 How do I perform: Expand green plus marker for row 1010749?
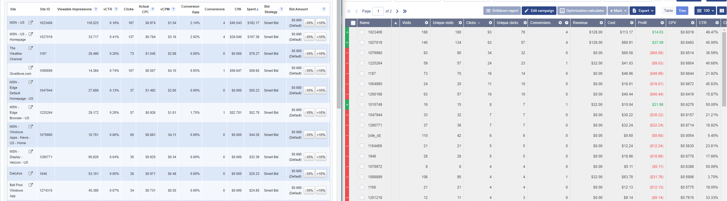[347, 104]
